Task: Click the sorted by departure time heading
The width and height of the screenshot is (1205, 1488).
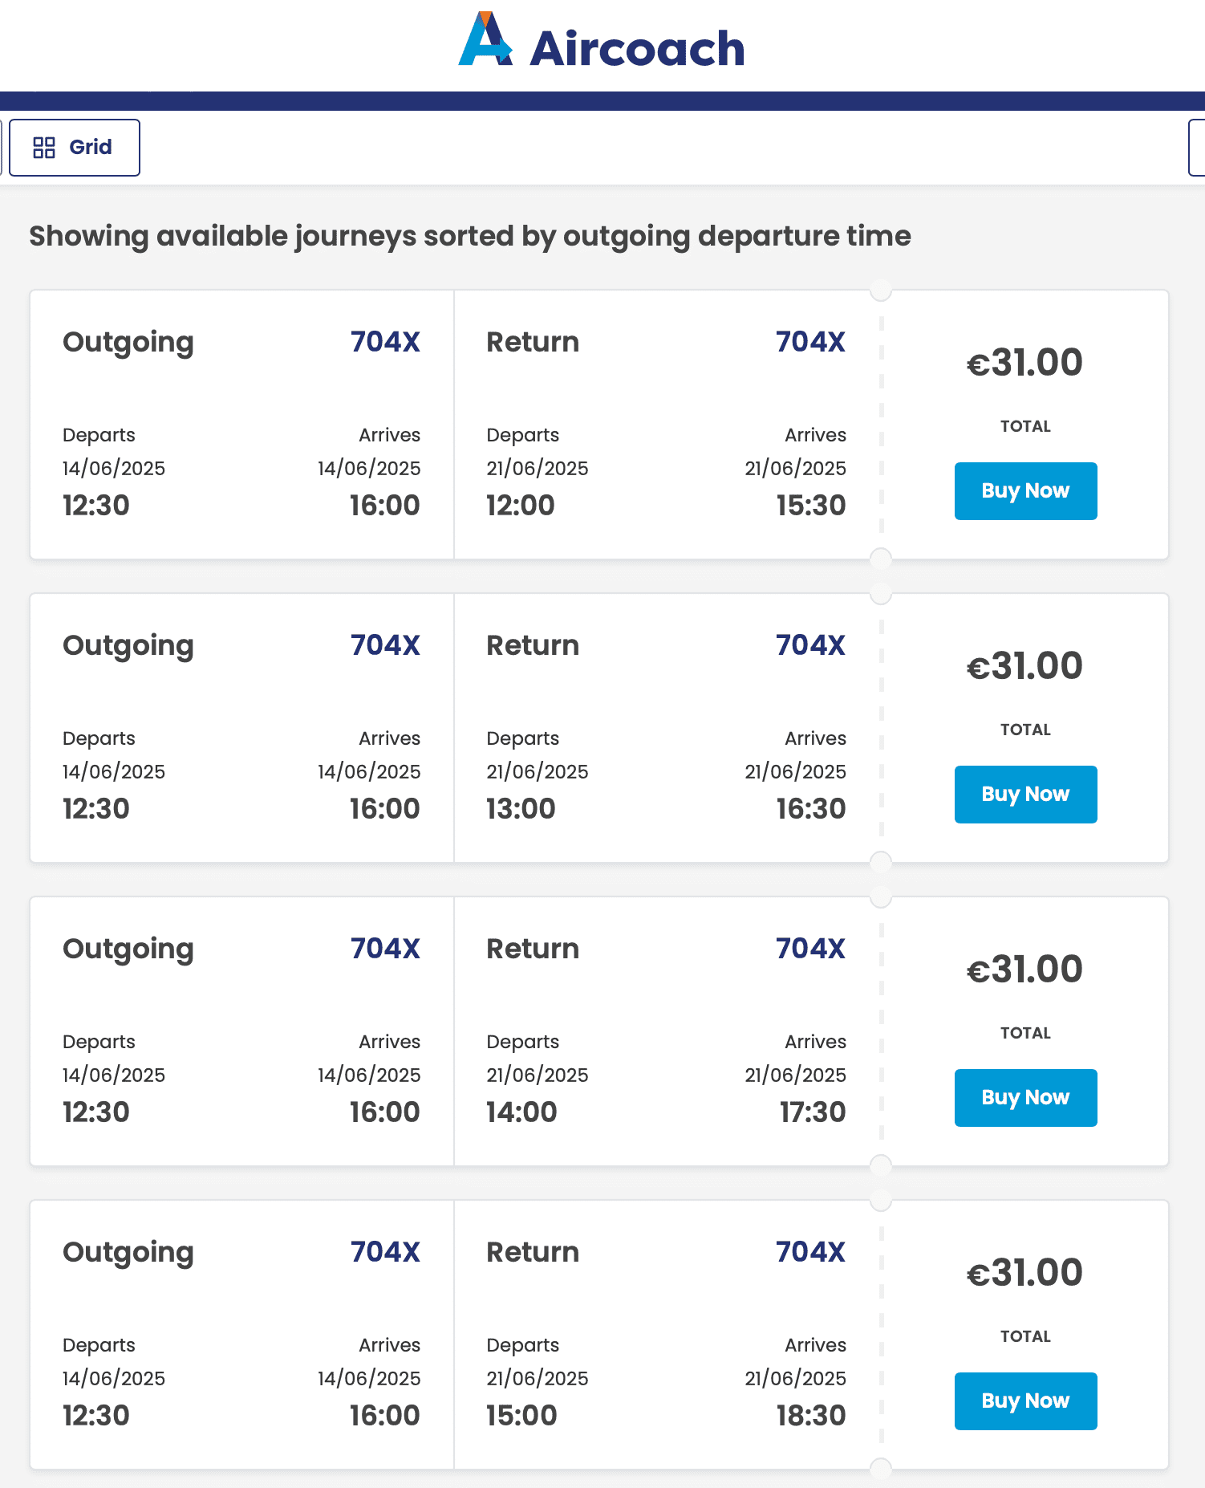Action: pyautogui.click(x=470, y=237)
